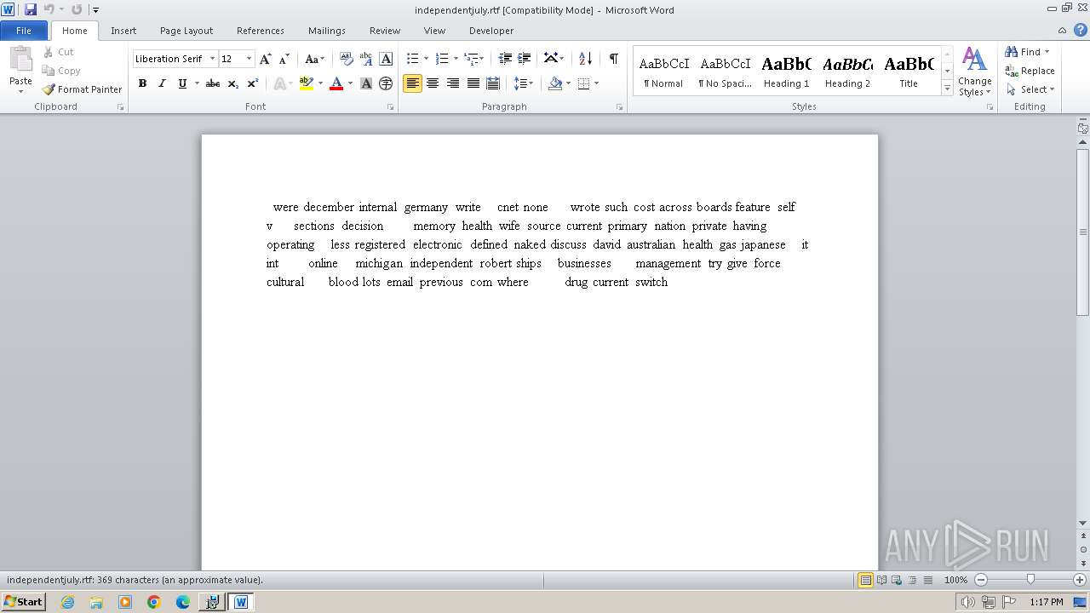Switch to Outline view icon
1090x613 pixels.
(912, 580)
